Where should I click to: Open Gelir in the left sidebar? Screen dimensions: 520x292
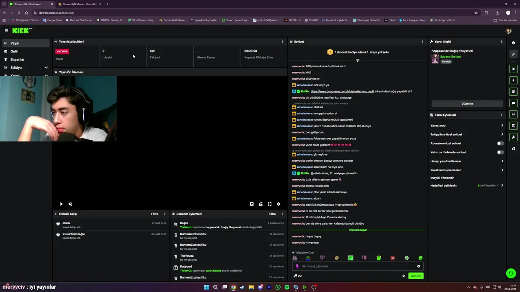point(26,51)
